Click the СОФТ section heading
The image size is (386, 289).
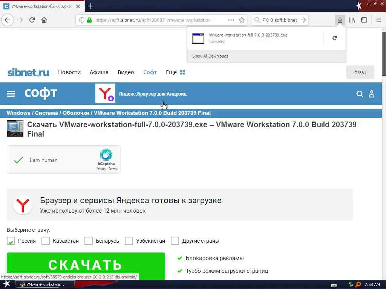tap(41, 94)
